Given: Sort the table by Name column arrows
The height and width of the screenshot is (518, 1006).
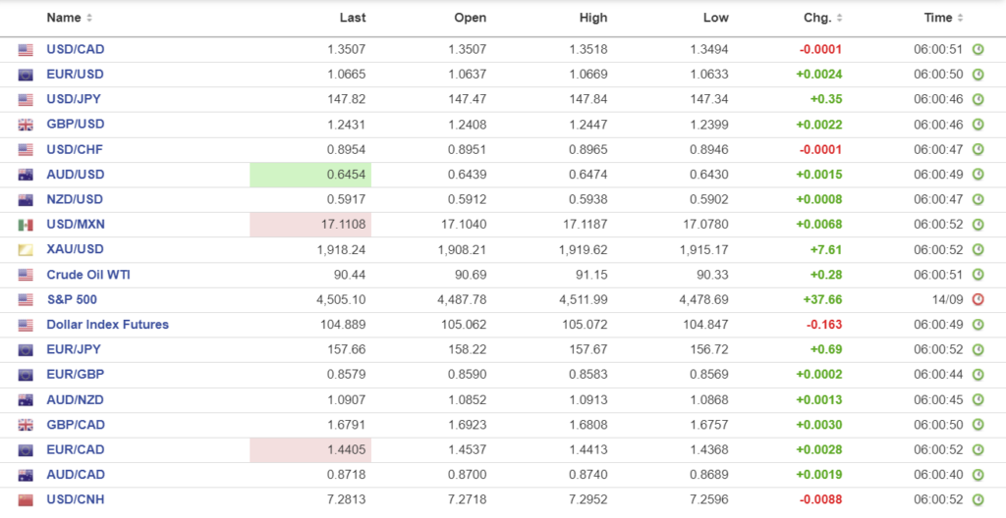Looking at the screenshot, I should pos(89,18).
